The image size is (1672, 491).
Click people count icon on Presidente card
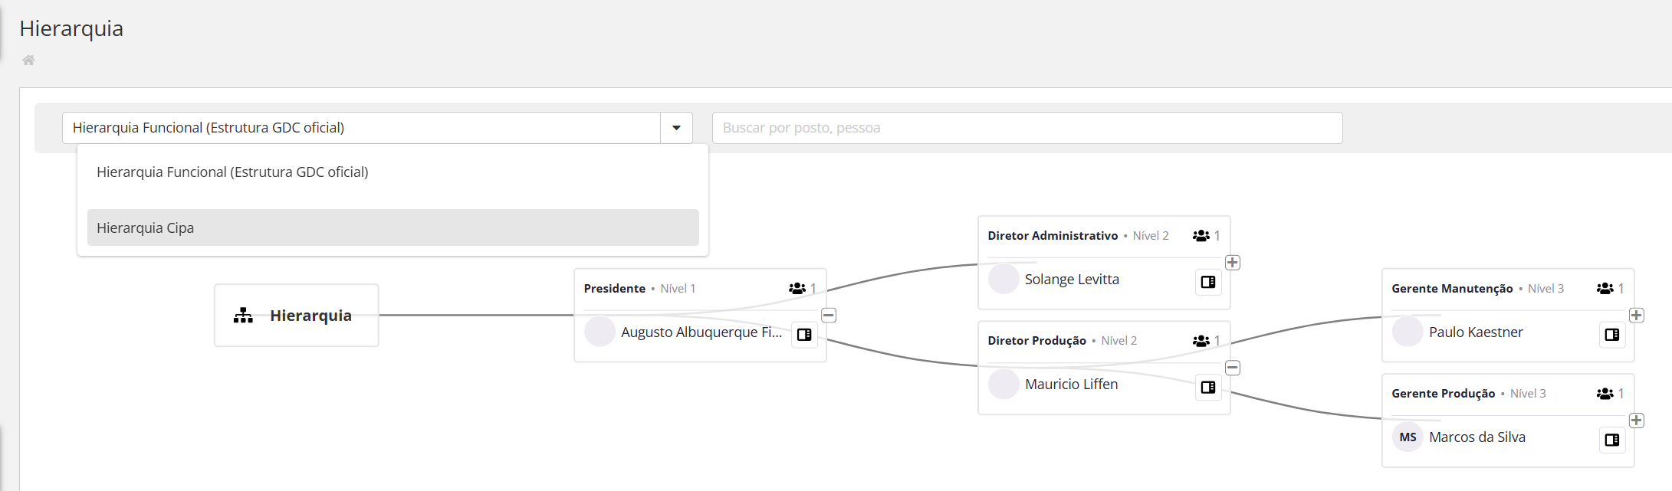(797, 289)
